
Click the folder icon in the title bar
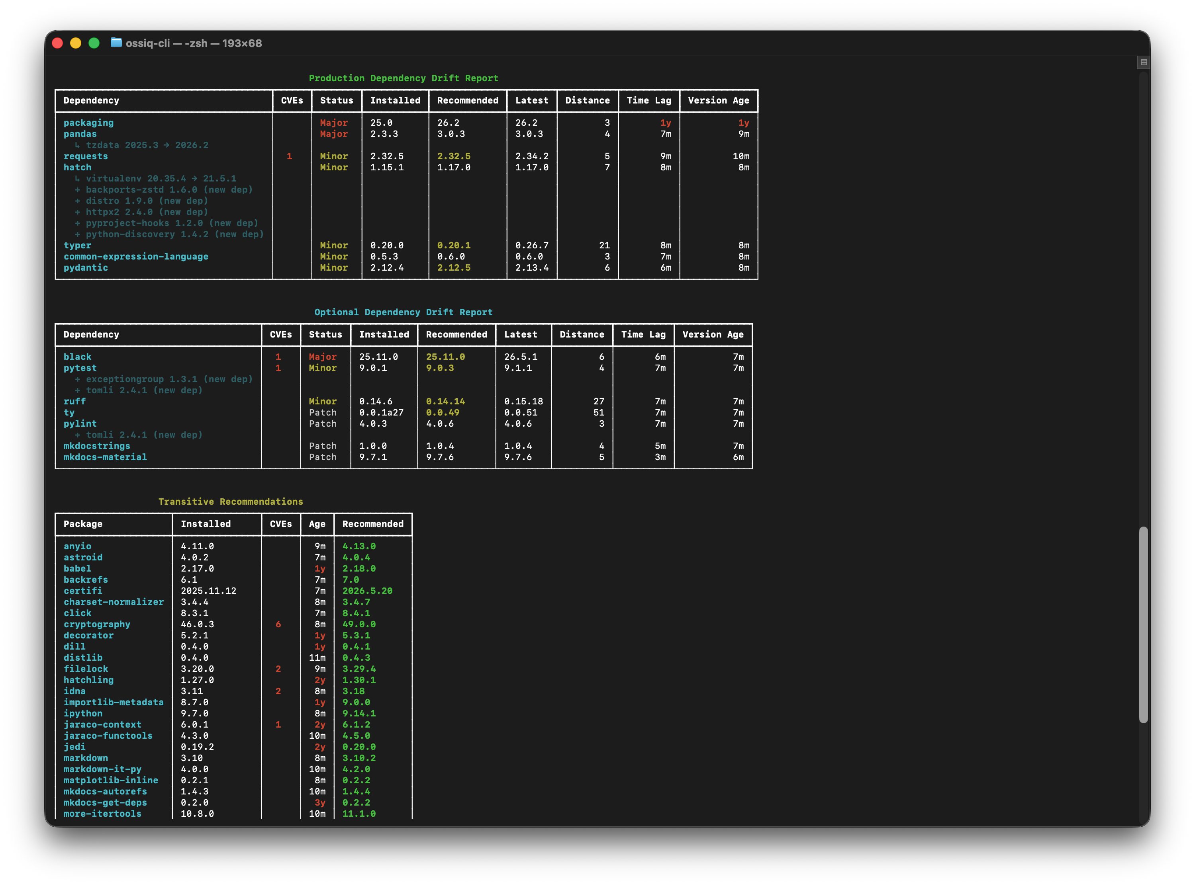click(x=116, y=43)
